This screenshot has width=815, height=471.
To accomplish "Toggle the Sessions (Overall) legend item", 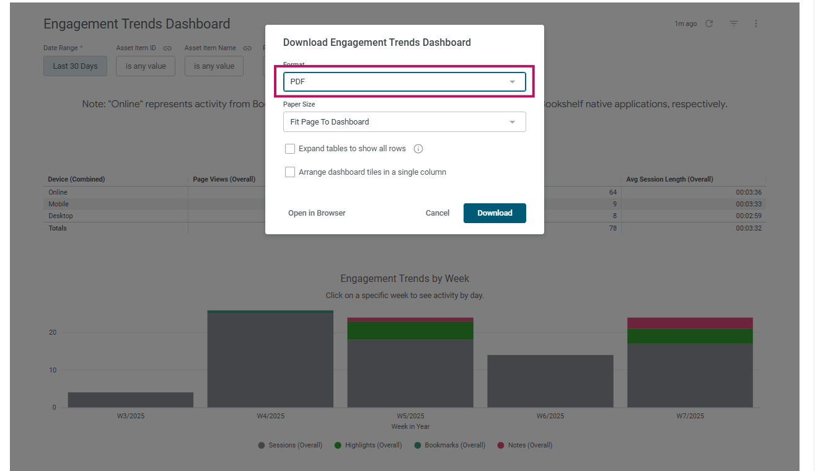I will tap(290, 445).
